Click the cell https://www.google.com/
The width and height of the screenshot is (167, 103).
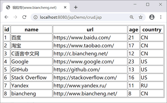(90, 61)
